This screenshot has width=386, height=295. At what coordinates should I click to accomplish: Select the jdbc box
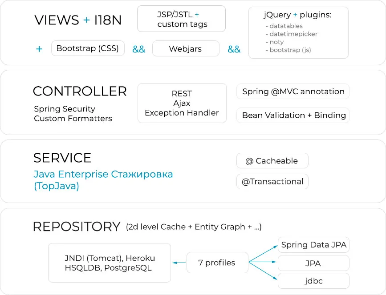313,281
